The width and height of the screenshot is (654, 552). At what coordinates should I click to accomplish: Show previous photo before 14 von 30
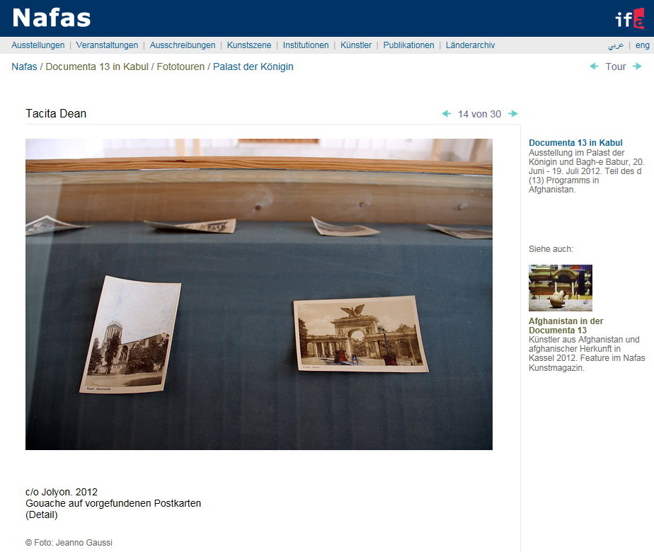tap(447, 113)
